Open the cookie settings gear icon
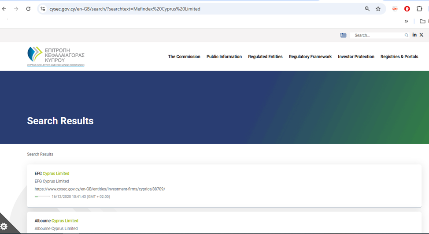Image resolution: width=429 pixels, height=234 pixels. tap(4, 227)
